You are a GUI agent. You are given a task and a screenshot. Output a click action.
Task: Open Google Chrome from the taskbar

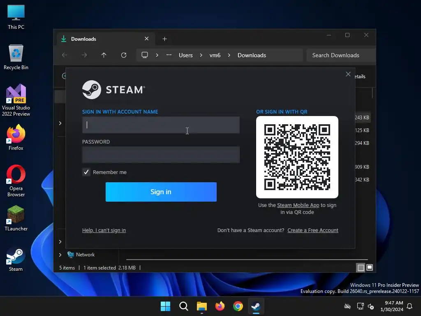(238, 306)
